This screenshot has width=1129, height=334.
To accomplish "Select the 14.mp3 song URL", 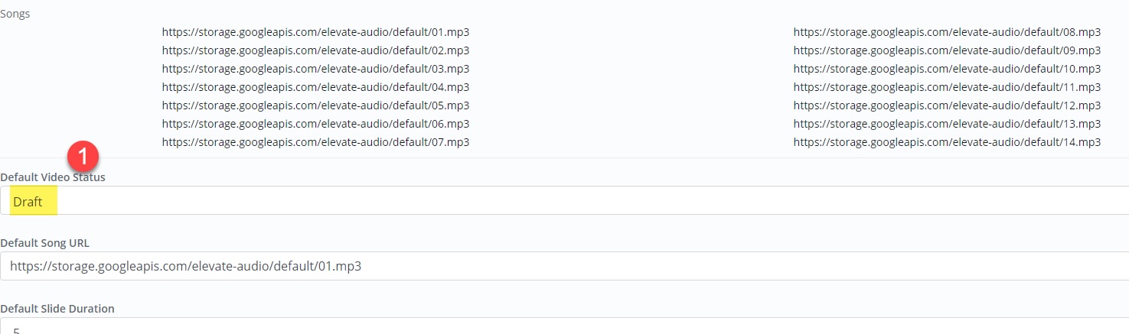I will coord(947,142).
